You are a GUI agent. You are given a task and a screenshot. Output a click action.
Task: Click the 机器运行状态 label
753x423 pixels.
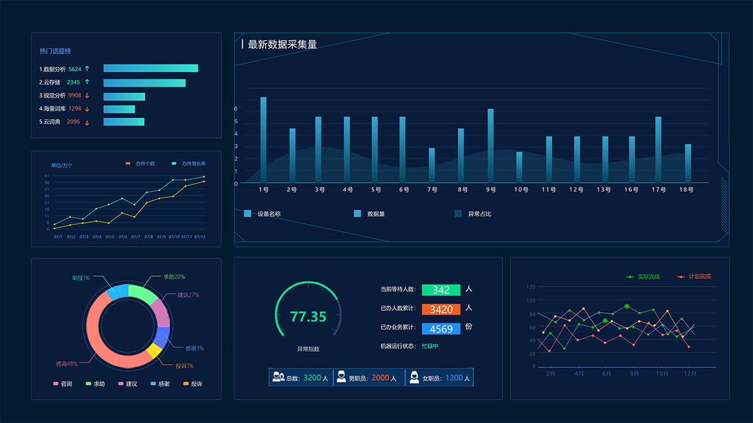tap(397, 346)
